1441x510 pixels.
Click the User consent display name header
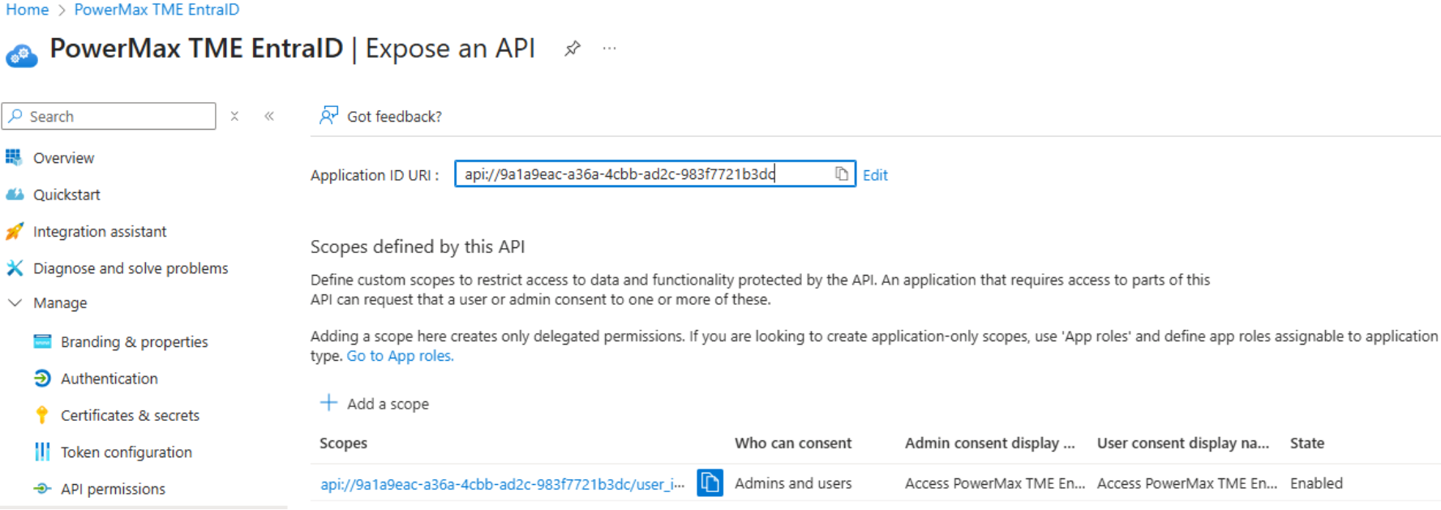[1183, 444]
